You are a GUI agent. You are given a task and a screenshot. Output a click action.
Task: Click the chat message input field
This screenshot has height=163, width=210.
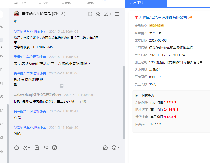pos(67,156)
